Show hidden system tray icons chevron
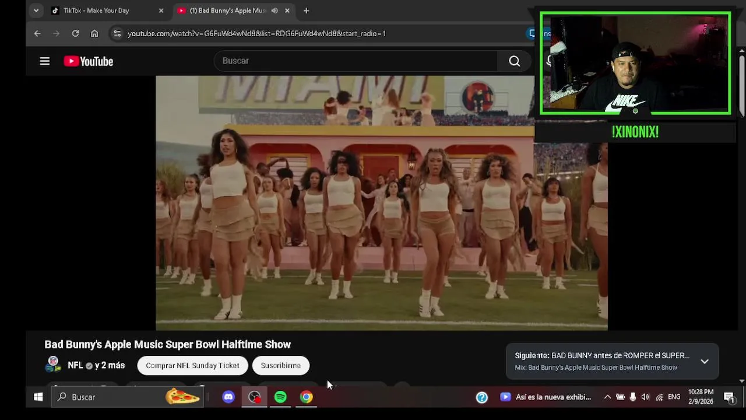This screenshot has height=420, width=746. tap(607, 397)
